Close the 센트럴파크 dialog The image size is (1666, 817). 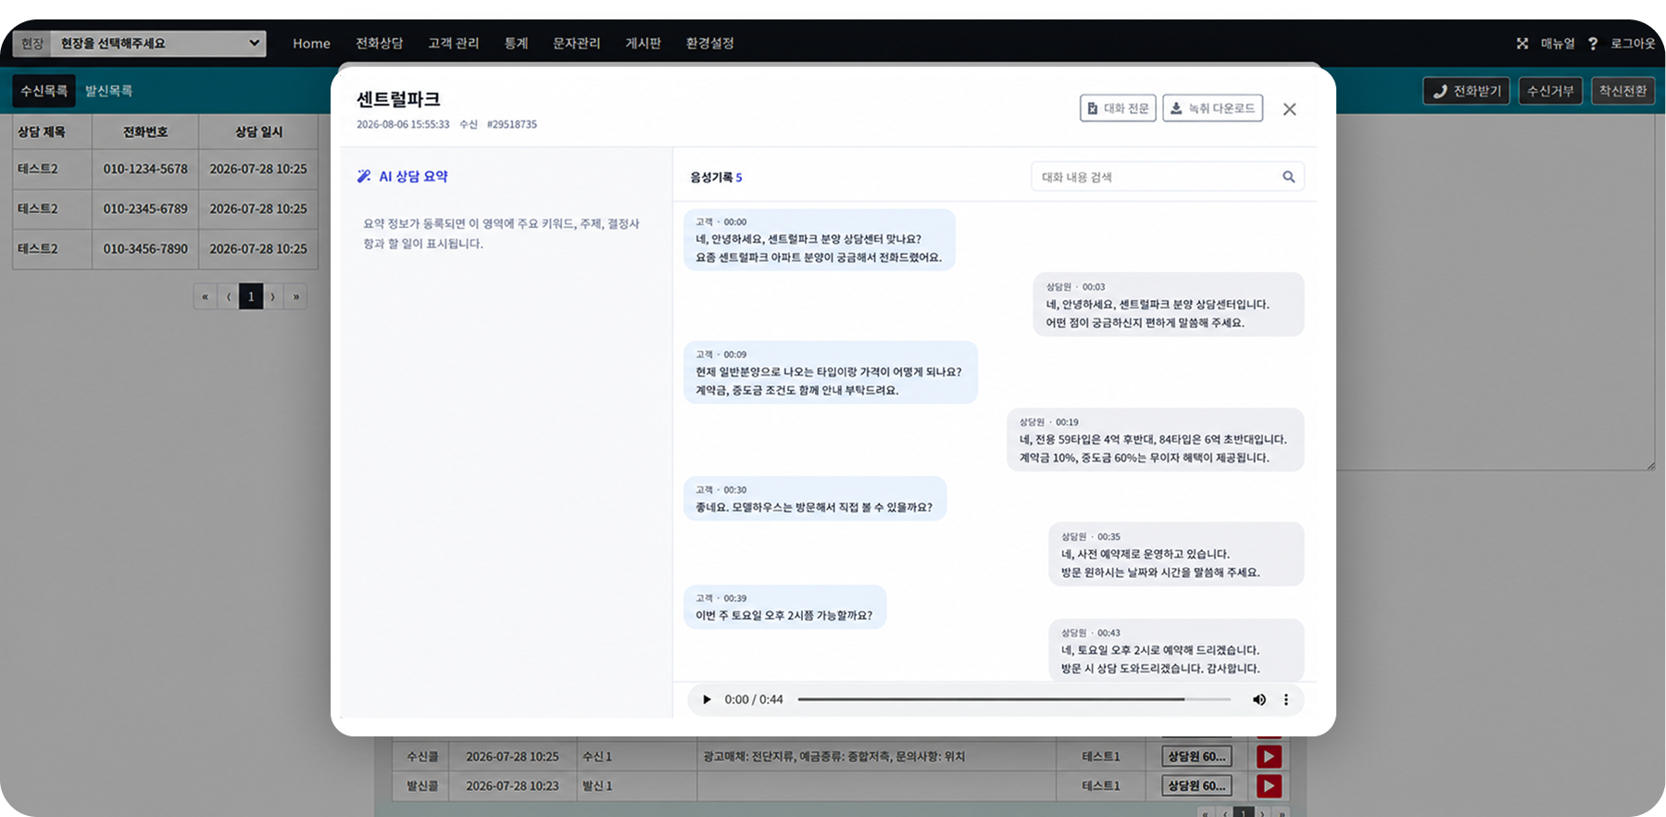point(1289,109)
